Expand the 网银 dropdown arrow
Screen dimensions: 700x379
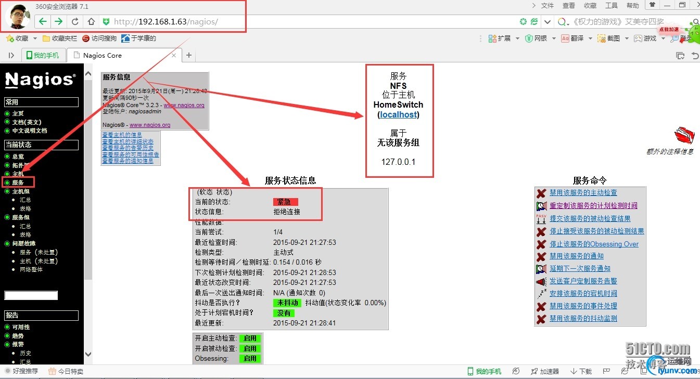[554, 38]
